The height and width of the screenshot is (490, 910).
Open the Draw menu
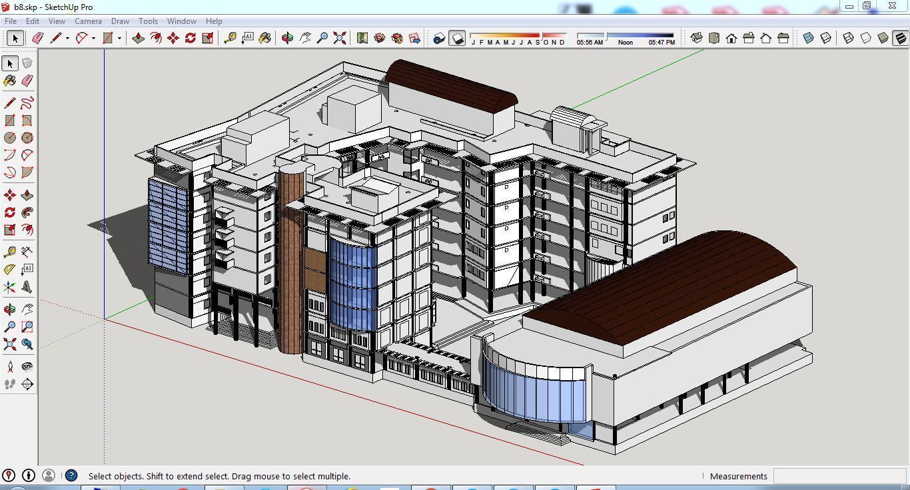[x=120, y=21]
